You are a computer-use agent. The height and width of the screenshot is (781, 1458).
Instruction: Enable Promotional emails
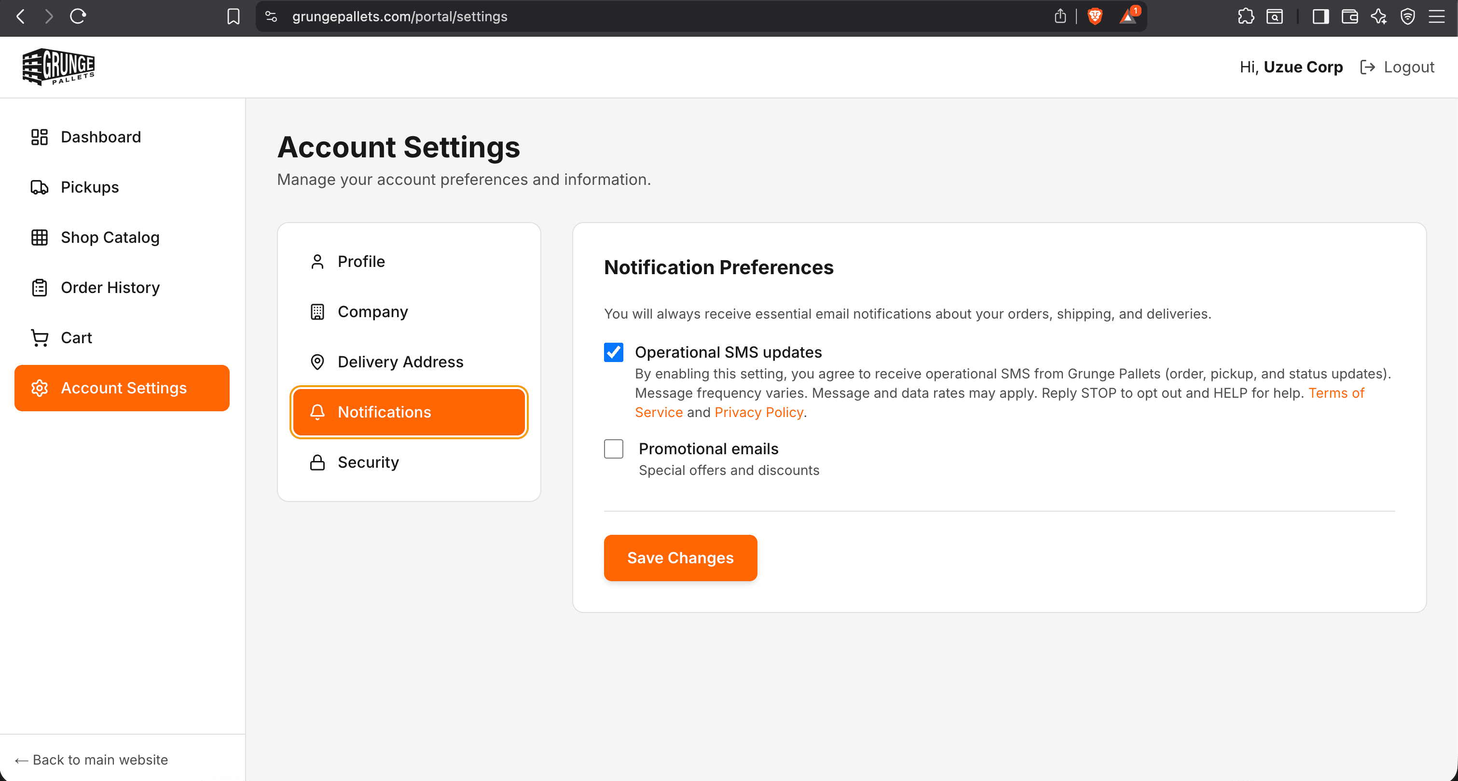click(x=614, y=448)
